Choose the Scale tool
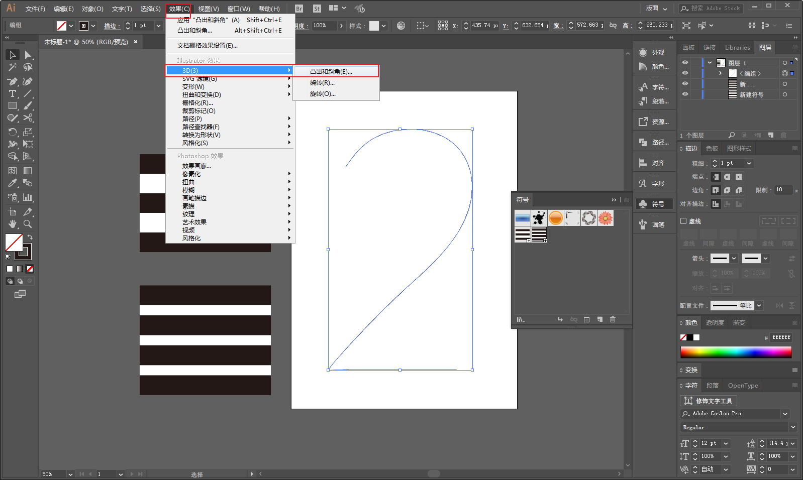The height and width of the screenshot is (480, 803). (x=28, y=132)
